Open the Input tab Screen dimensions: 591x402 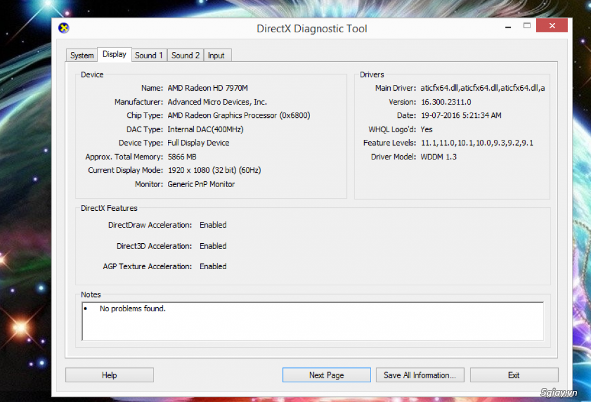point(216,55)
